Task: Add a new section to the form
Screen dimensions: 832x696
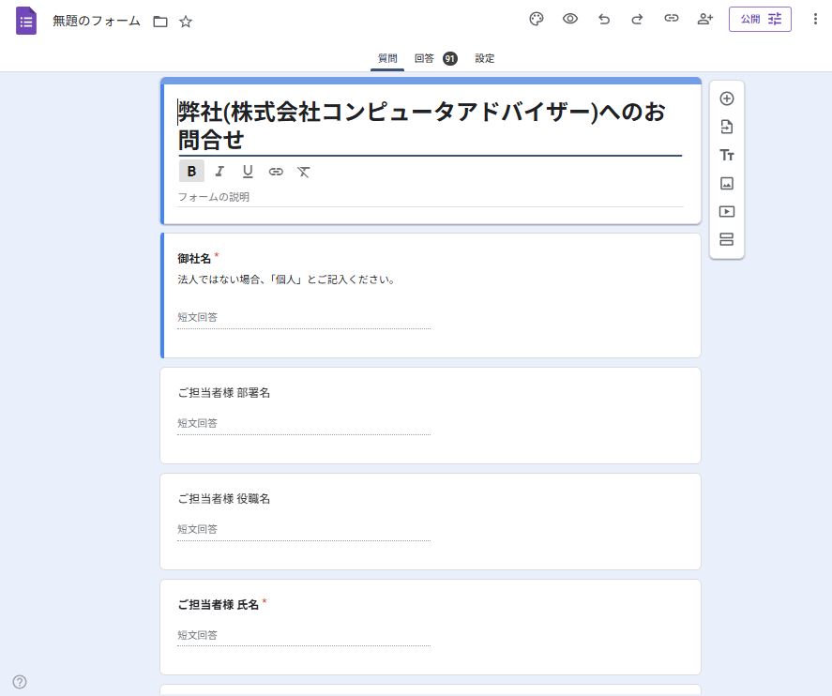Action: [x=727, y=239]
